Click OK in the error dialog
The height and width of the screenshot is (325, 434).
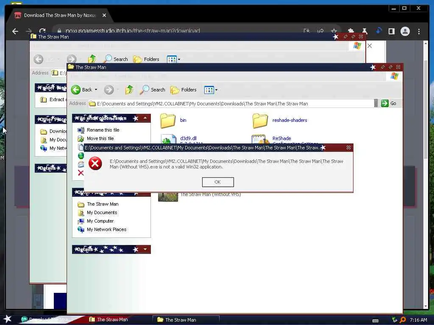pos(218,182)
